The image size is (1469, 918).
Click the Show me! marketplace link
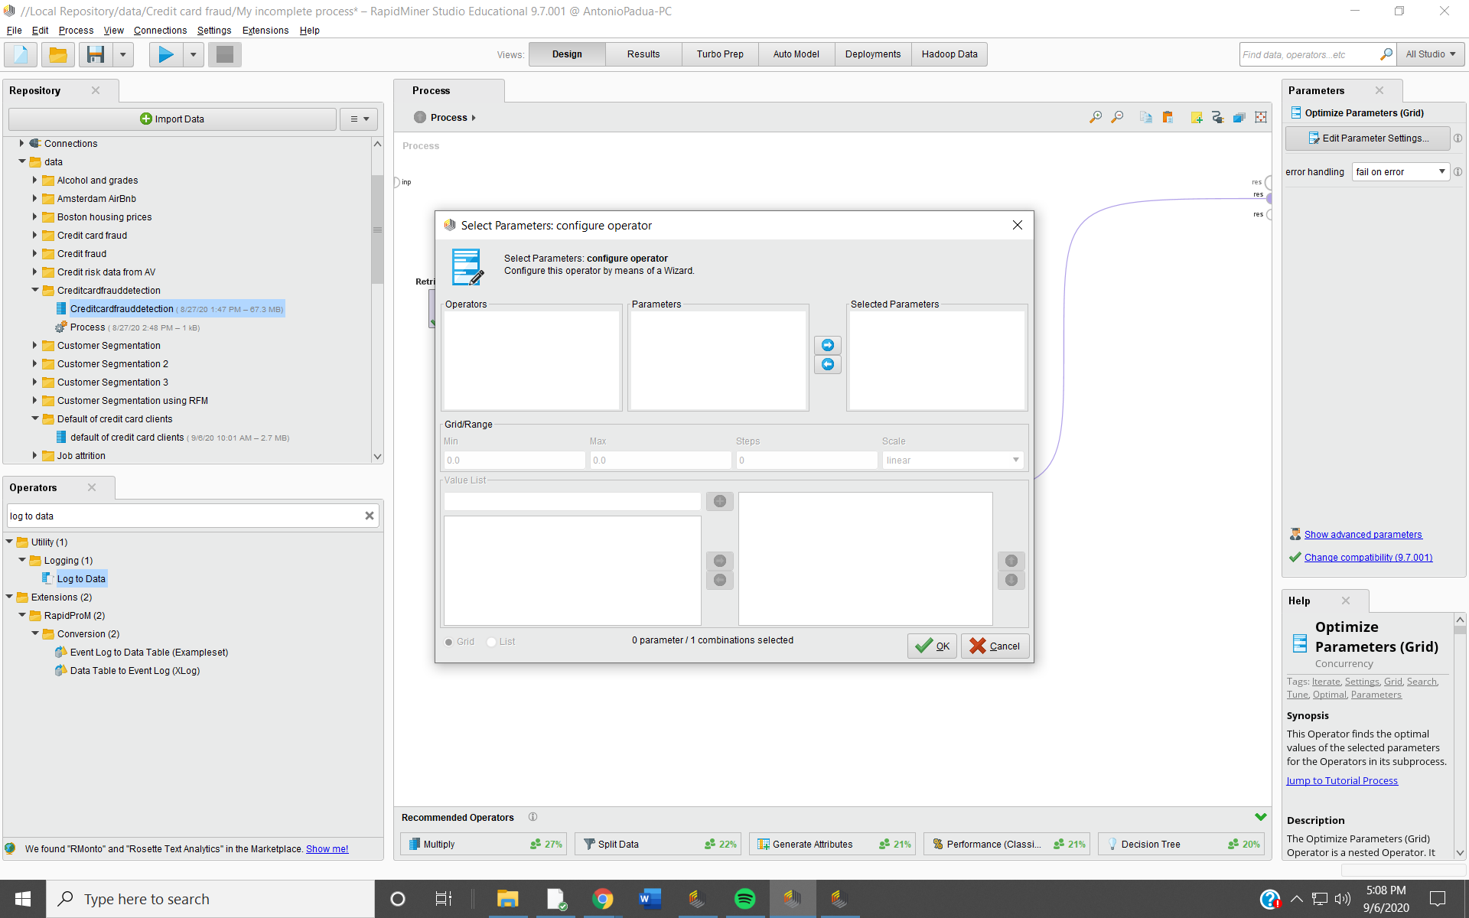pyautogui.click(x=327, y=849)
